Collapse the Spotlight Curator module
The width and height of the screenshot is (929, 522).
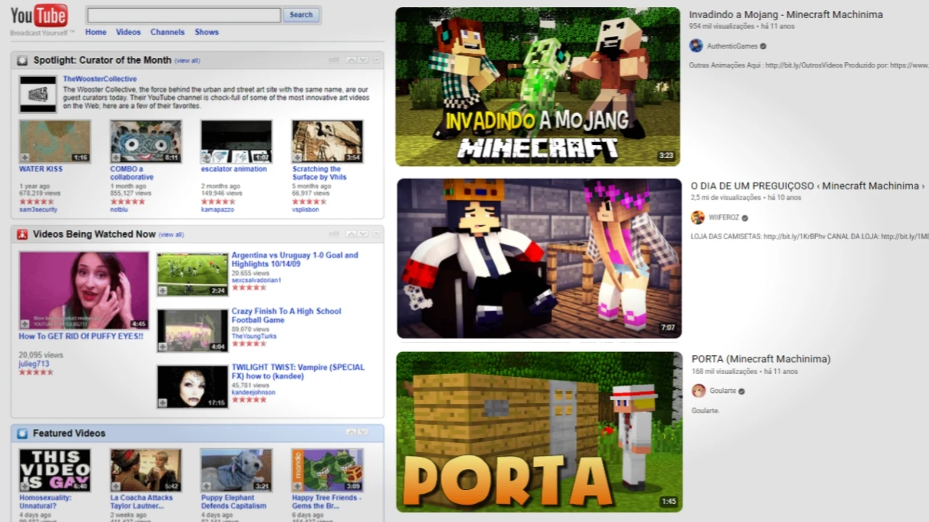pyautogui.click(x=352, y=59)
